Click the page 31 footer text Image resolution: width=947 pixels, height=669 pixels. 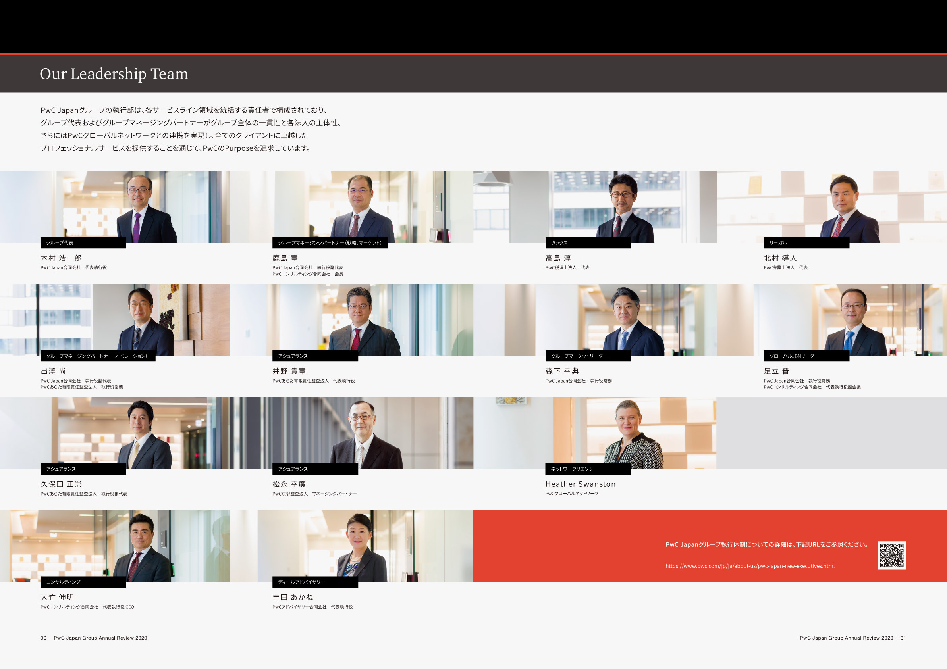(x=852, y=638)
